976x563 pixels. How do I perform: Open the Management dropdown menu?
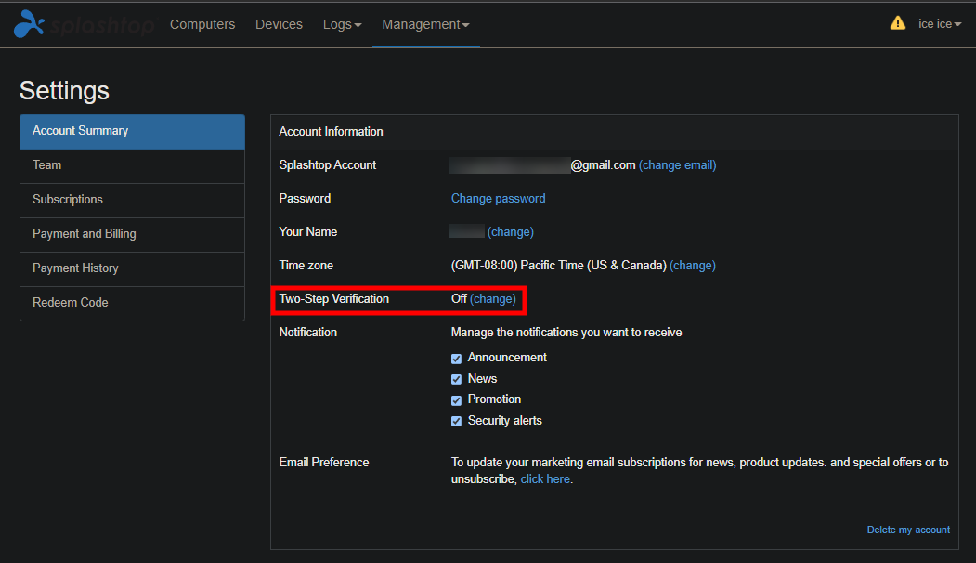(425, 24)
